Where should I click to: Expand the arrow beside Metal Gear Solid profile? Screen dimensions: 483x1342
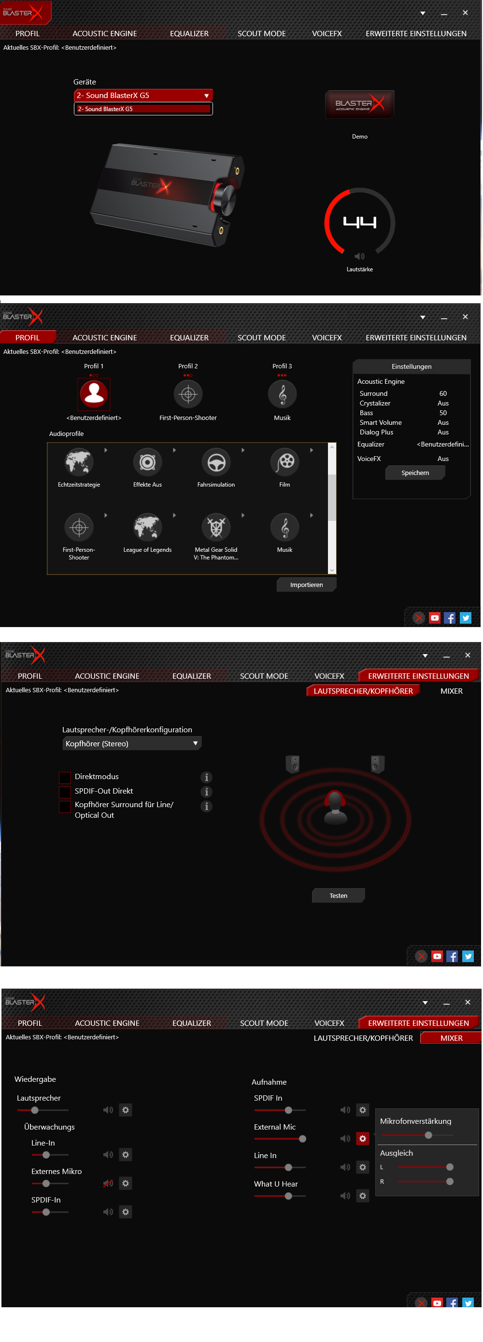click(x=243, y=515)
